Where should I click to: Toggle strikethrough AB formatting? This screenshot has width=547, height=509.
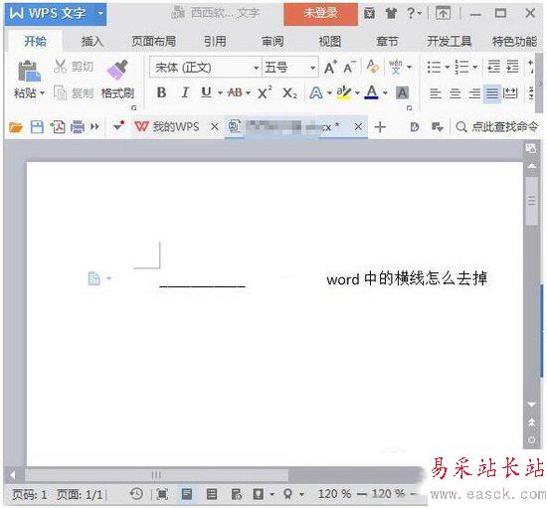click(235, 92)
